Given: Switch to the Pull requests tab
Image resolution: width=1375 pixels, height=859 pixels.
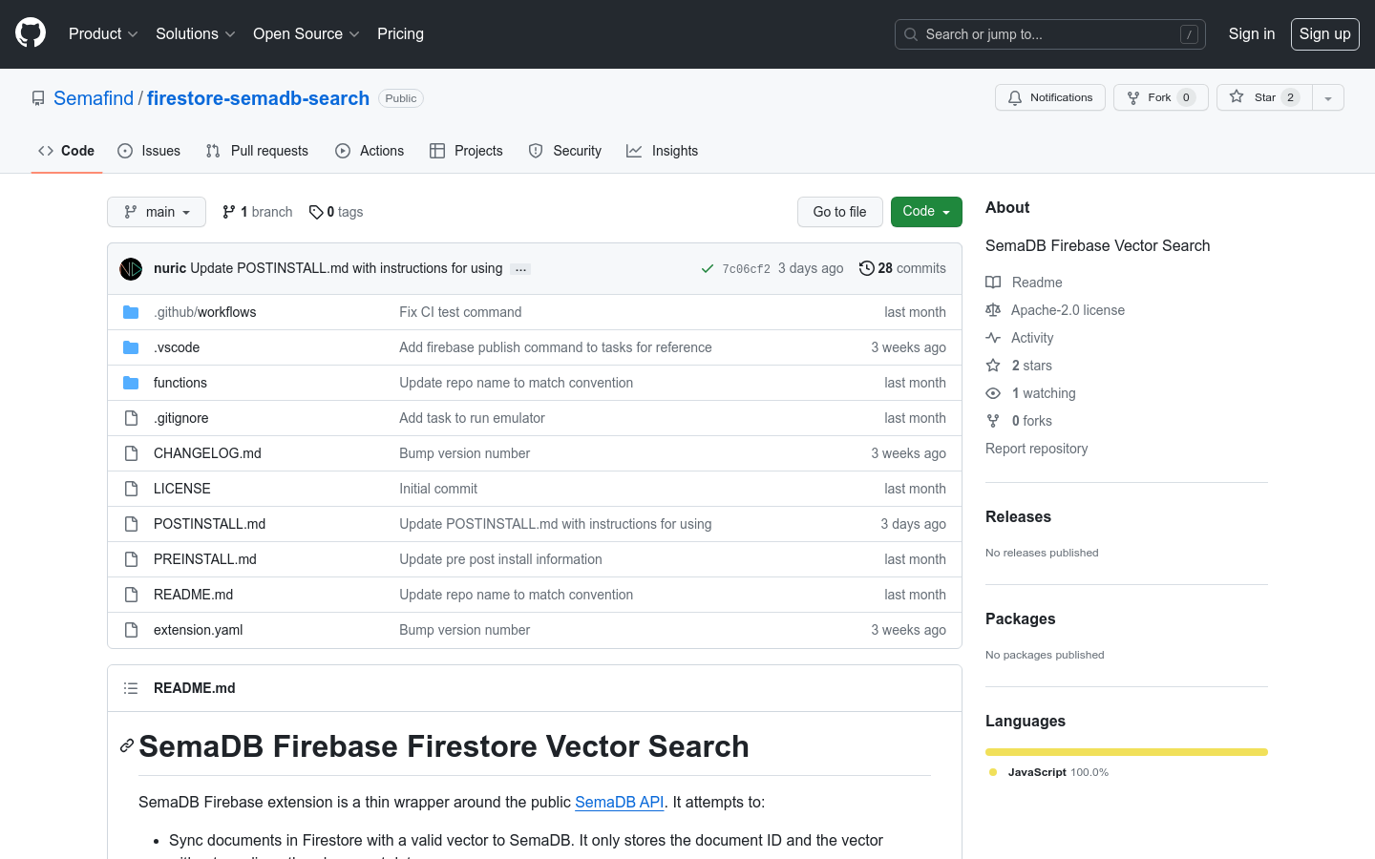Looking at the screenshot, I should 257,151.
